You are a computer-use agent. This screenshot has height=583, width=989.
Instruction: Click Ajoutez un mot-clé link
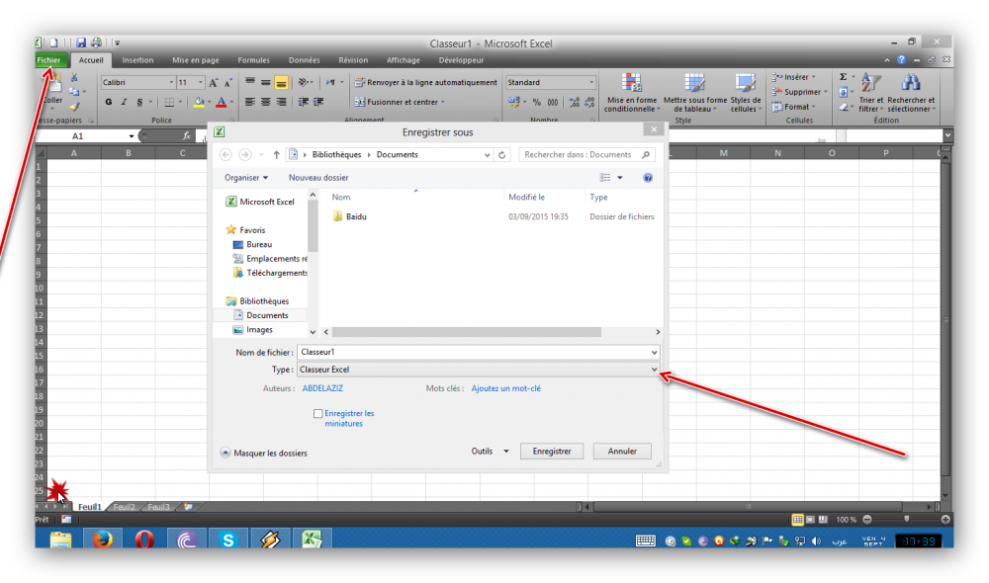(505, 388)
